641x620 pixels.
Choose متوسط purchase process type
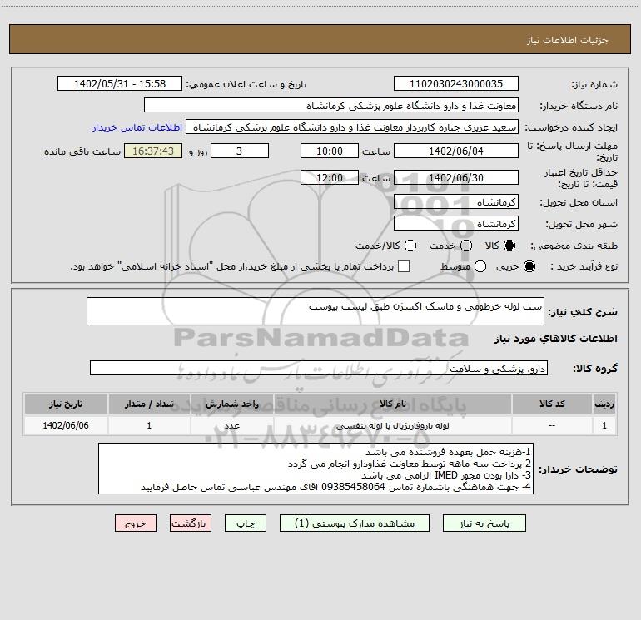click(x=480, y=266)
